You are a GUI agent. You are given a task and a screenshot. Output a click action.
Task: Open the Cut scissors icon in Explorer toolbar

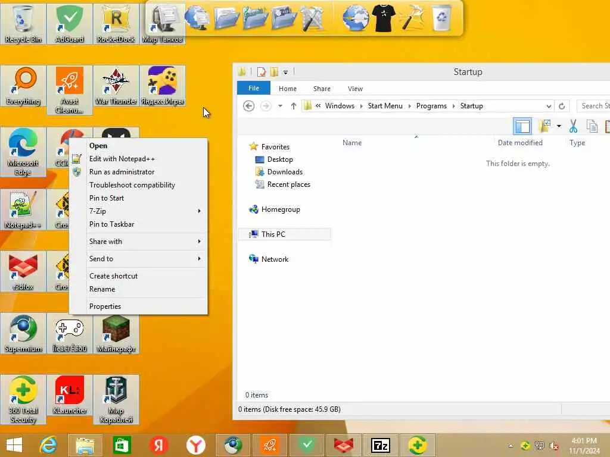[x=573, y=126]
